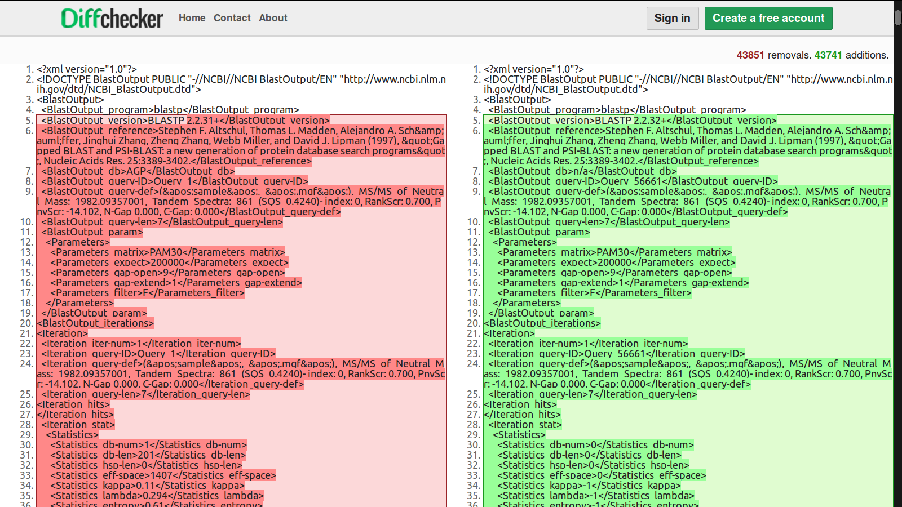
Task: Click right line Query_56661 BlastOutput_query-ID
Action: click(633, 181)
